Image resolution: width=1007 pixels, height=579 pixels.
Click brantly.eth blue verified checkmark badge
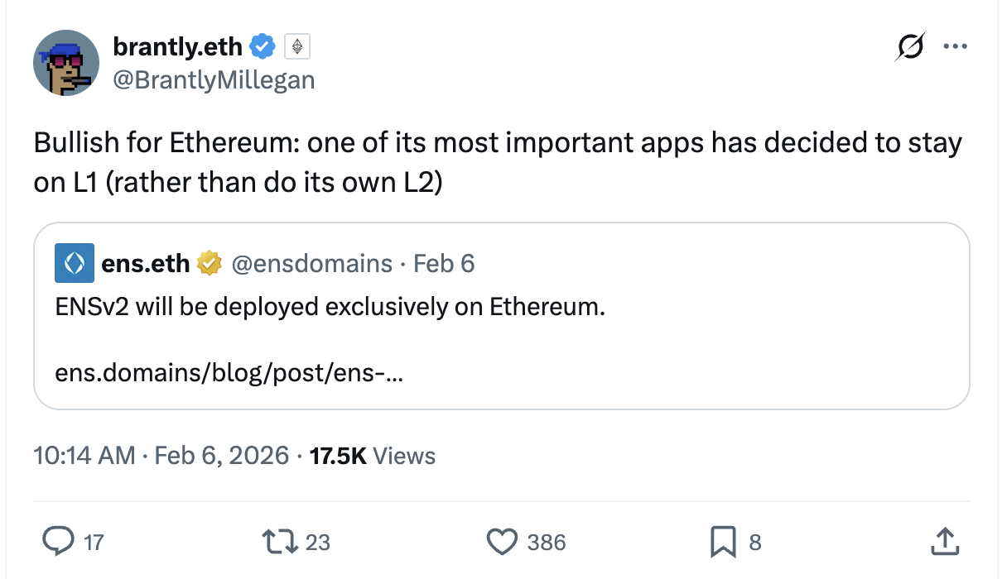tap(263, 47)
